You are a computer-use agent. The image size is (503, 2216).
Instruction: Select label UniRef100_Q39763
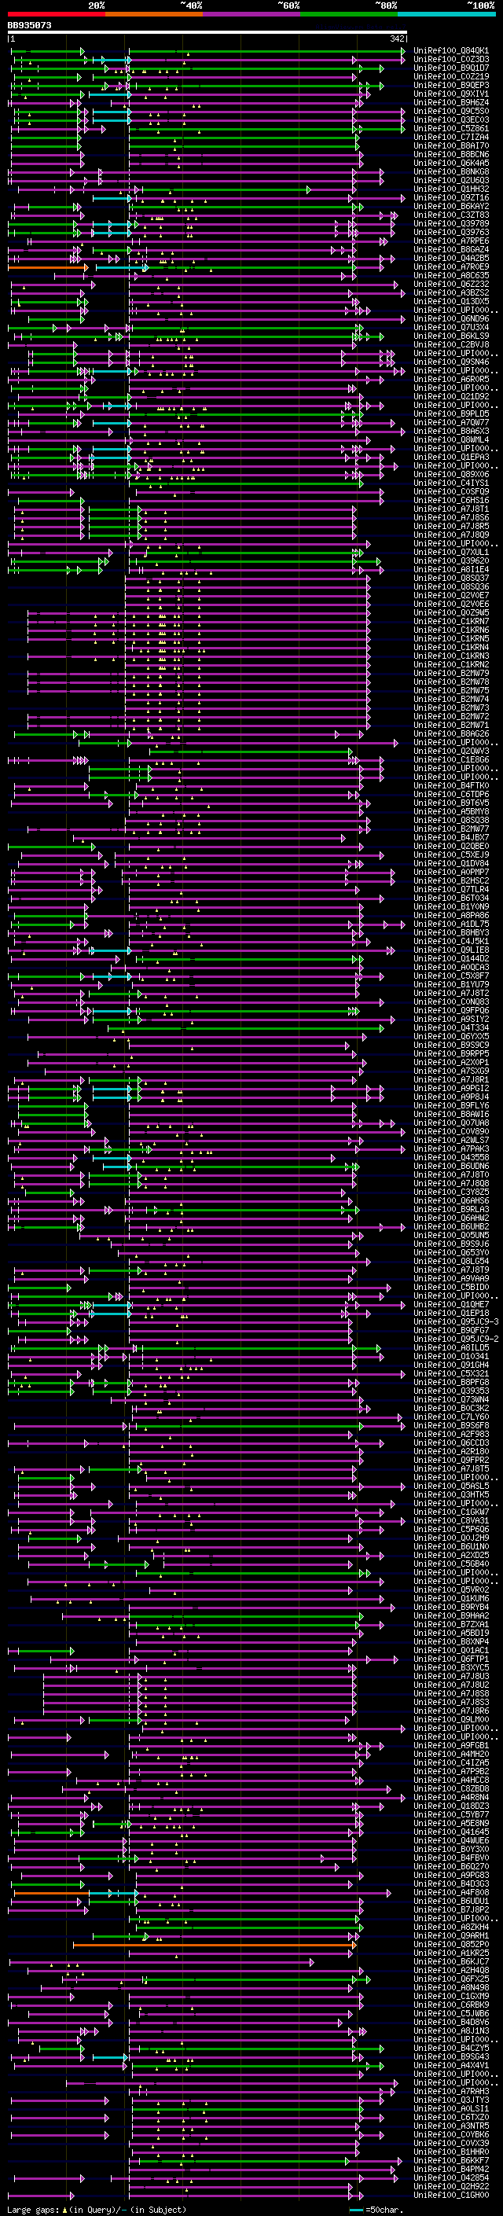(x=451, y=232)
